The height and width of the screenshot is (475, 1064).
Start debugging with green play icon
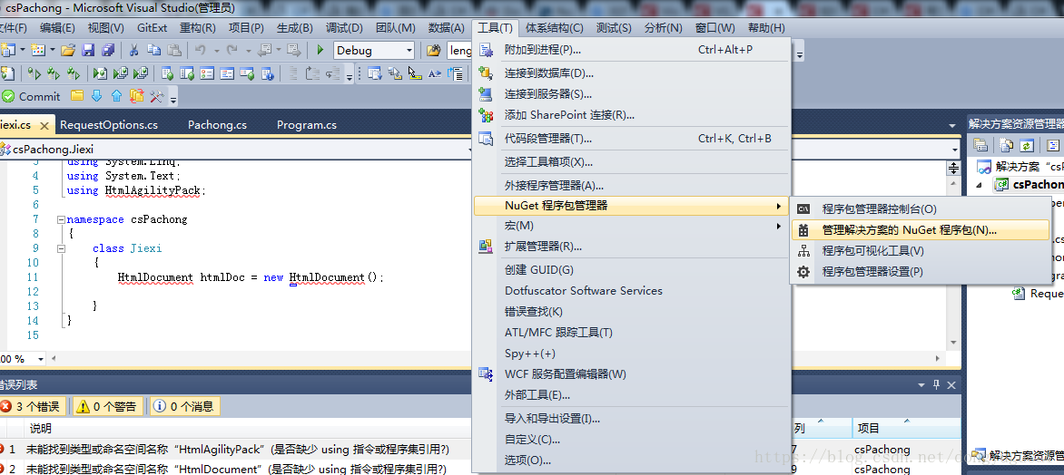pos(320,50)
